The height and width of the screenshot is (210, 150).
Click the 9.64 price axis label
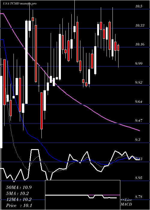point(139,101)
